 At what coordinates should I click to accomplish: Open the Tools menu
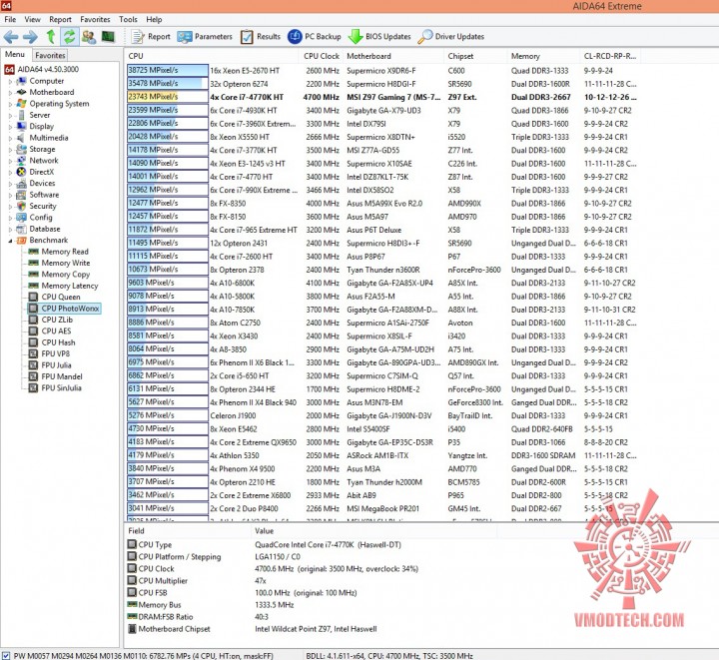click(x=128, y=19)
